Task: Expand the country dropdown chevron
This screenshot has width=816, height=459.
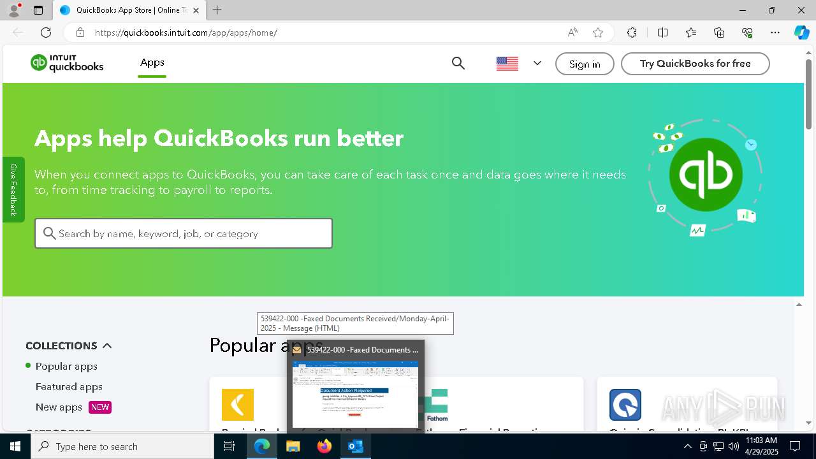Action: (x=537, y=63)
